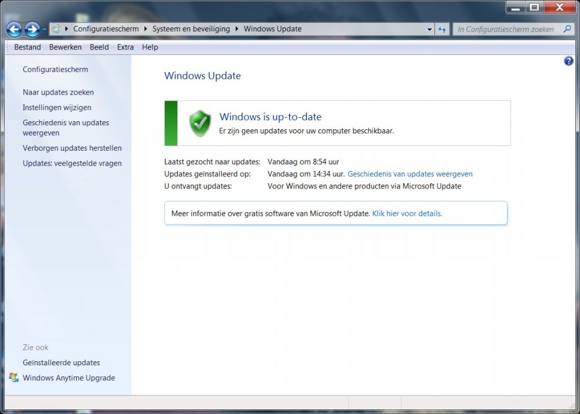This screenshot has height=414, width=580.
Task: Click the Windows Anytime Upgrade flag icon
Action: [x=14, y=378]
